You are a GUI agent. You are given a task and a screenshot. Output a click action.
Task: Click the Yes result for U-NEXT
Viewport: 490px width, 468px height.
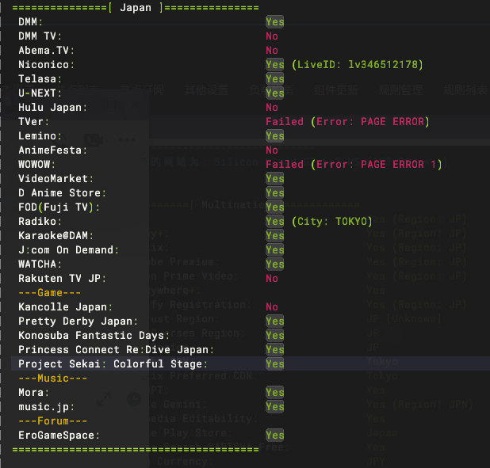274,93
